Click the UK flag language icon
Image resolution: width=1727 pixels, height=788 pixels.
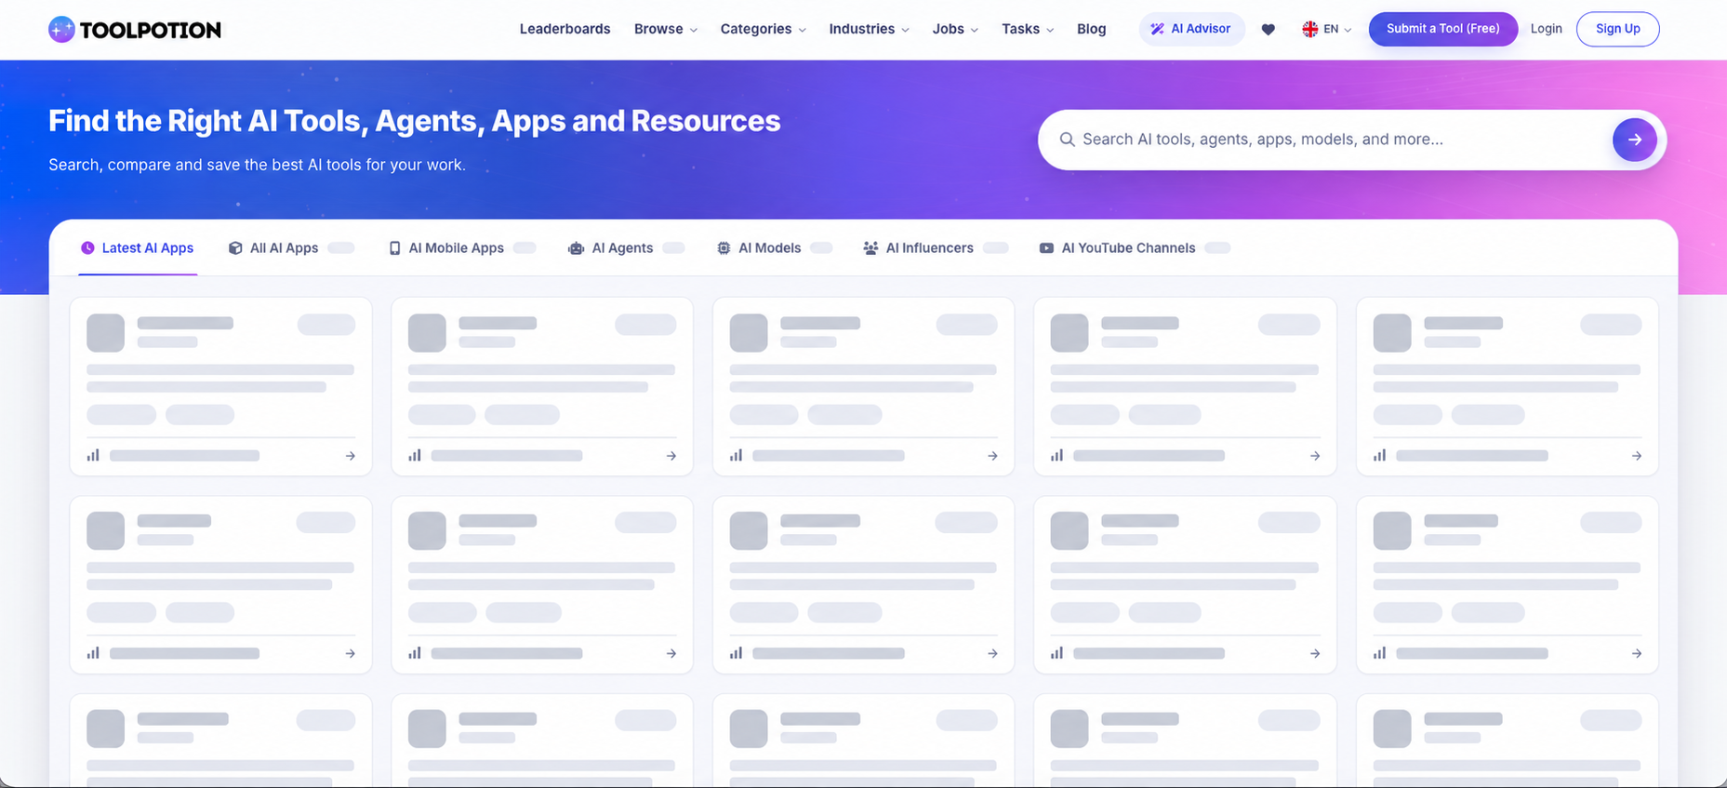pyautogui.click(x=1309, y=29)
